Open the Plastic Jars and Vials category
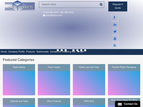 click(x=89, y=80)
